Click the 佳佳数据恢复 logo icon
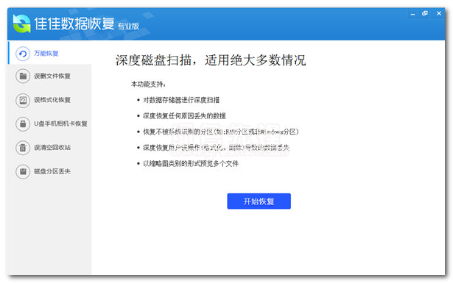Image resolution: width=453 pixels, height=283 pixels. click(x=21, y=24)
